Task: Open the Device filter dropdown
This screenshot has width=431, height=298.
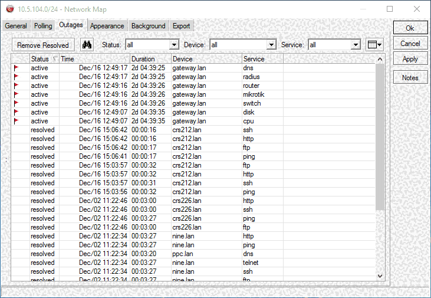Action: pos(271,45)
